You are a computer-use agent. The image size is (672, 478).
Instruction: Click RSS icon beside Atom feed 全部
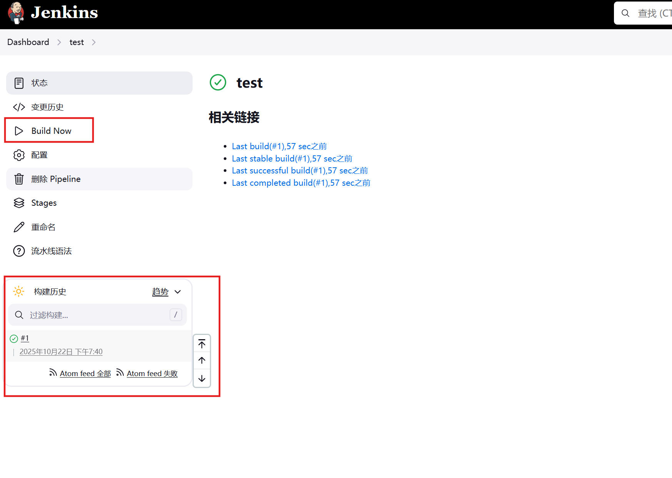pyautogui.click(x=53, y=372)
